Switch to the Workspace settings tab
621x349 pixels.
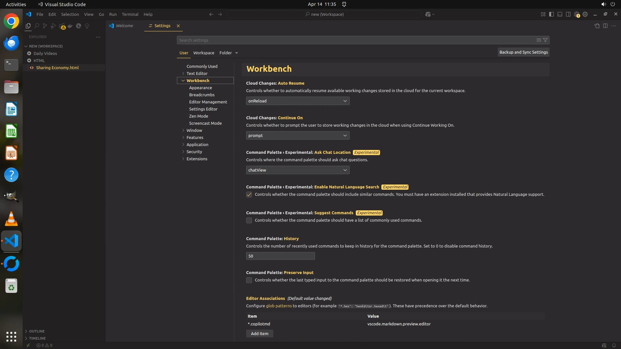[x=203, y=53]
